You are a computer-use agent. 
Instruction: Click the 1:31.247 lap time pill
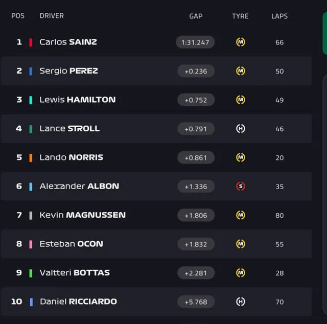pos(195,42)
